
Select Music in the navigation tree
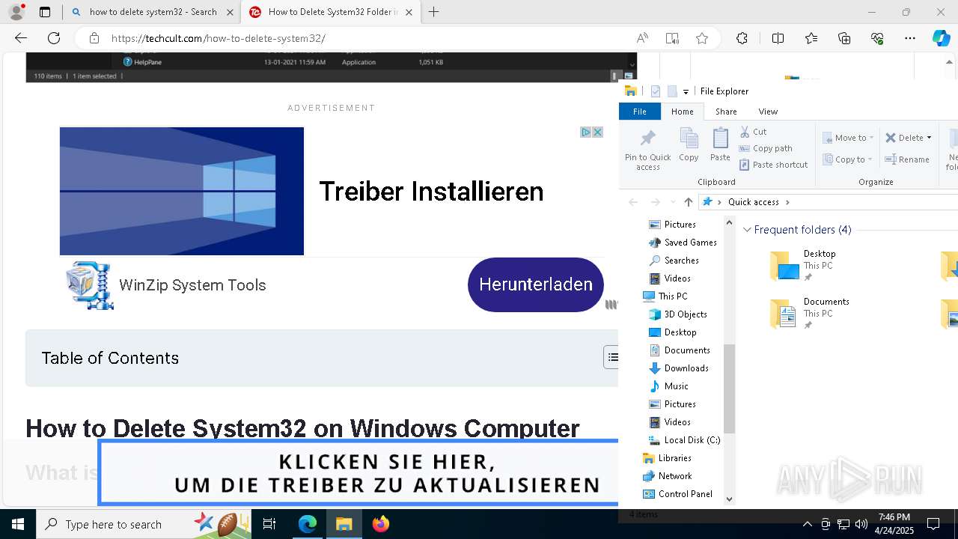coord(676,386)
